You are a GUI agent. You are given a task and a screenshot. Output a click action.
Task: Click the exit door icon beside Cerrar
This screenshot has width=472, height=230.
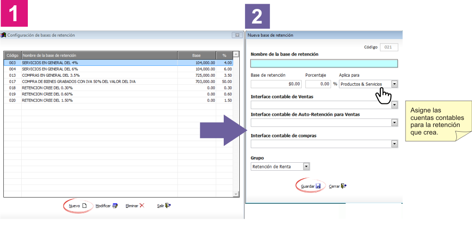(x=344, y=186)
